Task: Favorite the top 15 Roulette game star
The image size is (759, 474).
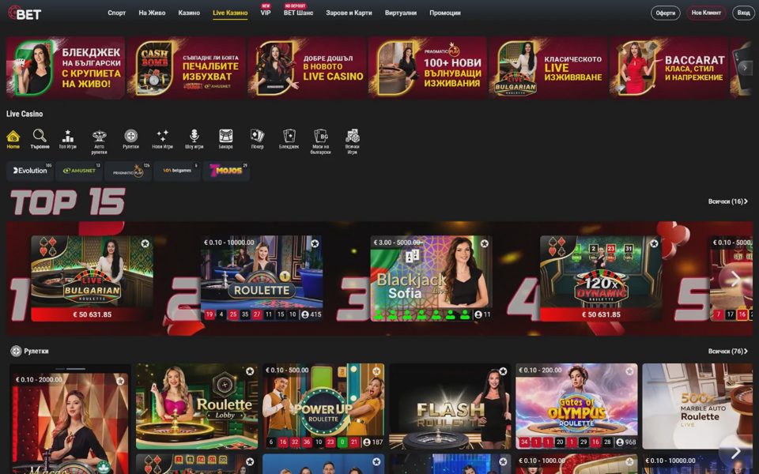Action: point(315,243)
